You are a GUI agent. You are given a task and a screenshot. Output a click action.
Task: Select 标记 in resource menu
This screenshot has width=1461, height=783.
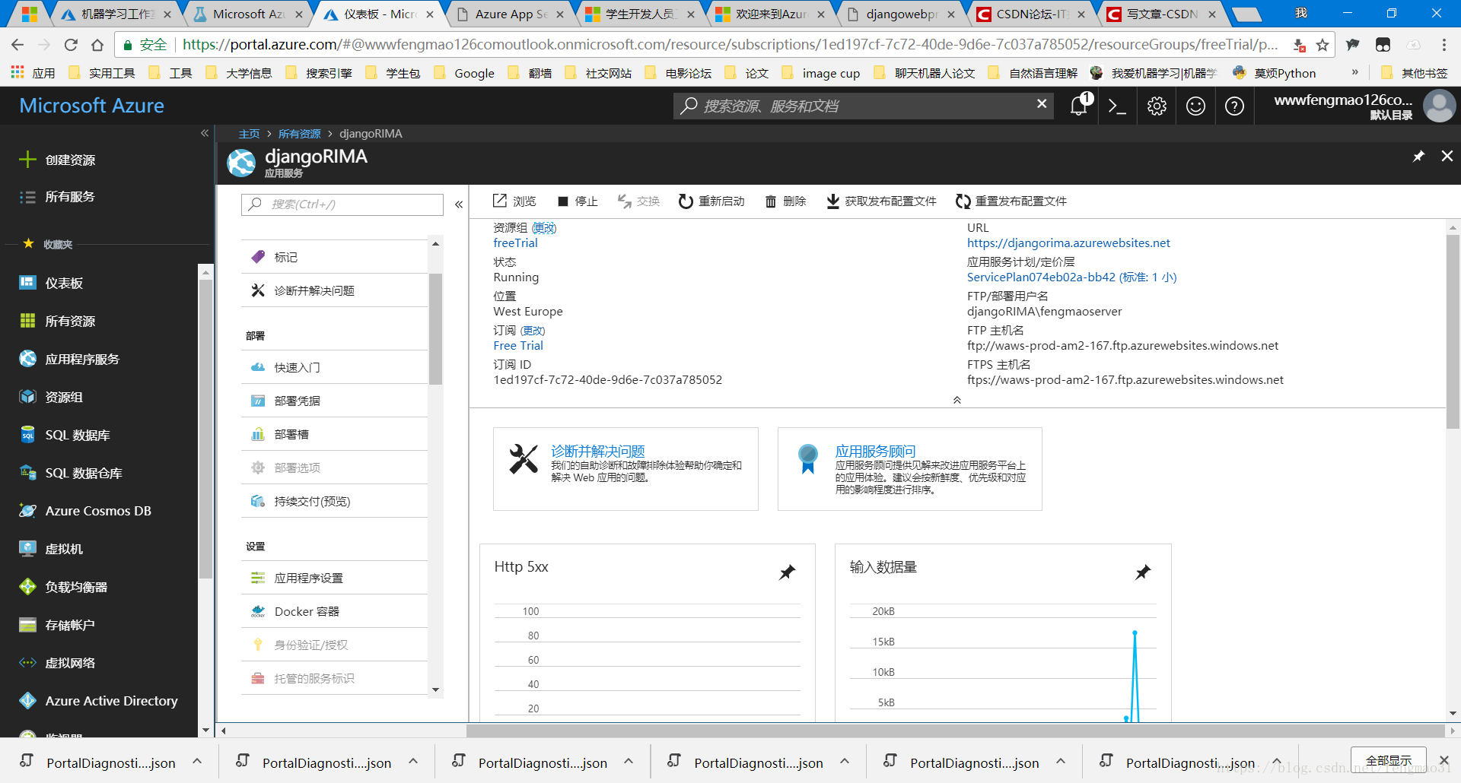tap(334, 257)
